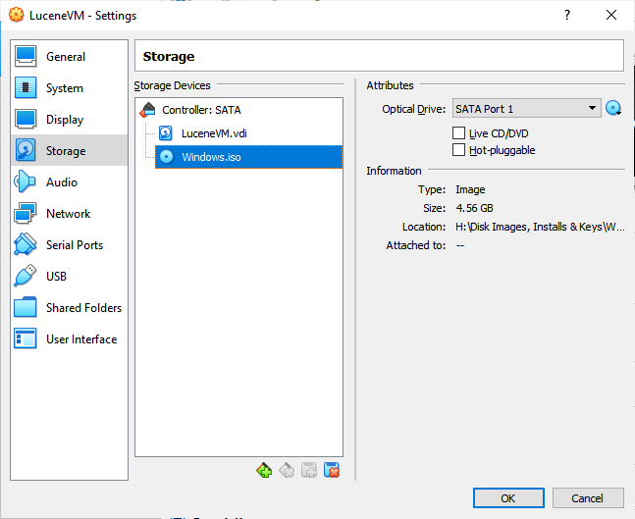Viewport: 635px width, 519px height.
Task: Enable the Live CD/DVD checkbox
Action: 458,133
